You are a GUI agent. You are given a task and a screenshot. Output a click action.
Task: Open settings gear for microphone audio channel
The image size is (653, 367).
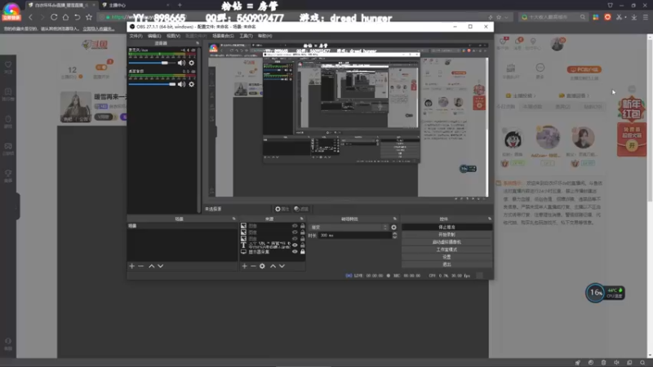point(192,63)
